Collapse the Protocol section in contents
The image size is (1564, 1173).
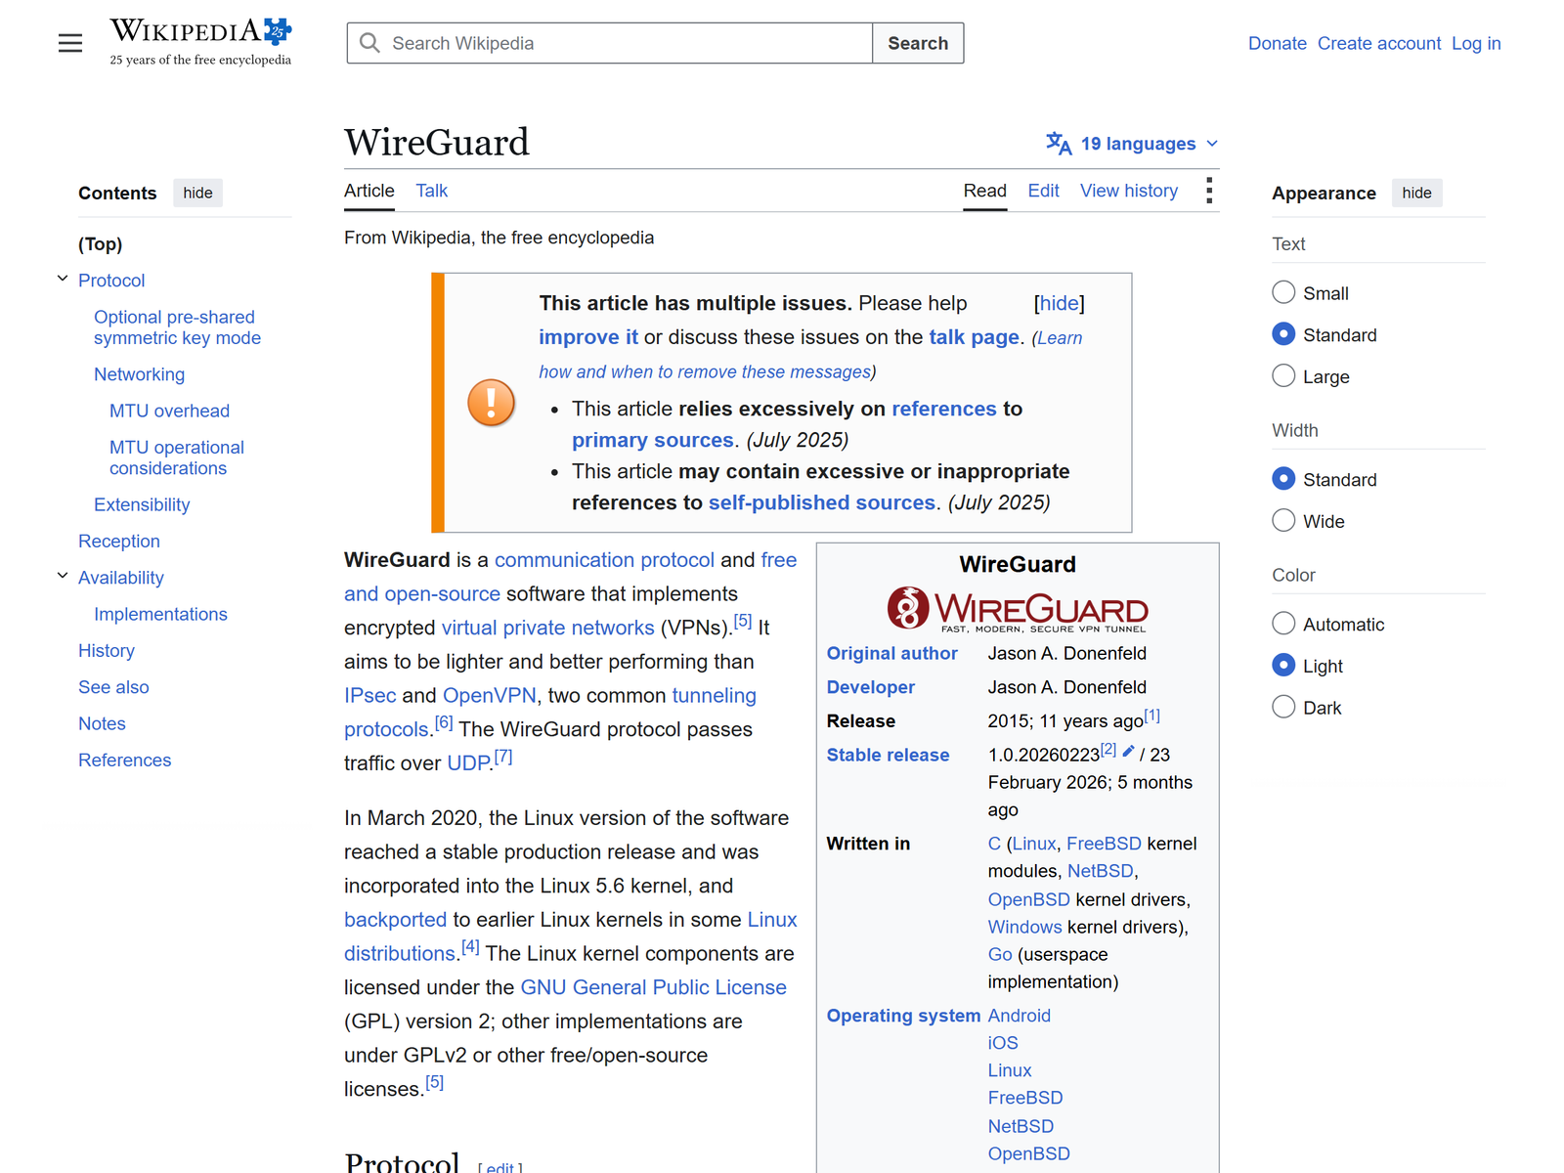pos(63,280)
